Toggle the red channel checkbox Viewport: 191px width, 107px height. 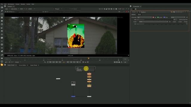point(153,17)
